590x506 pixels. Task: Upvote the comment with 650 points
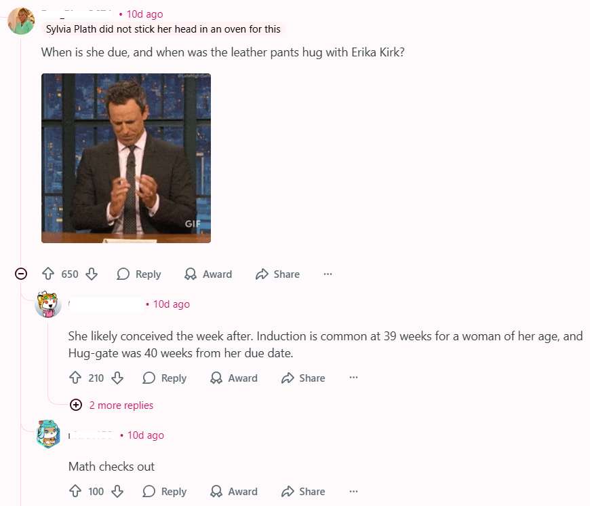(x=48, y=274)
